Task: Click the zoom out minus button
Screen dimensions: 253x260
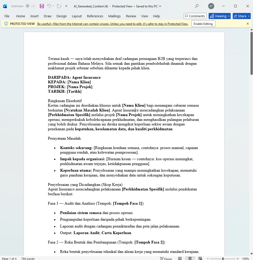Action: (x=208, y=258)
